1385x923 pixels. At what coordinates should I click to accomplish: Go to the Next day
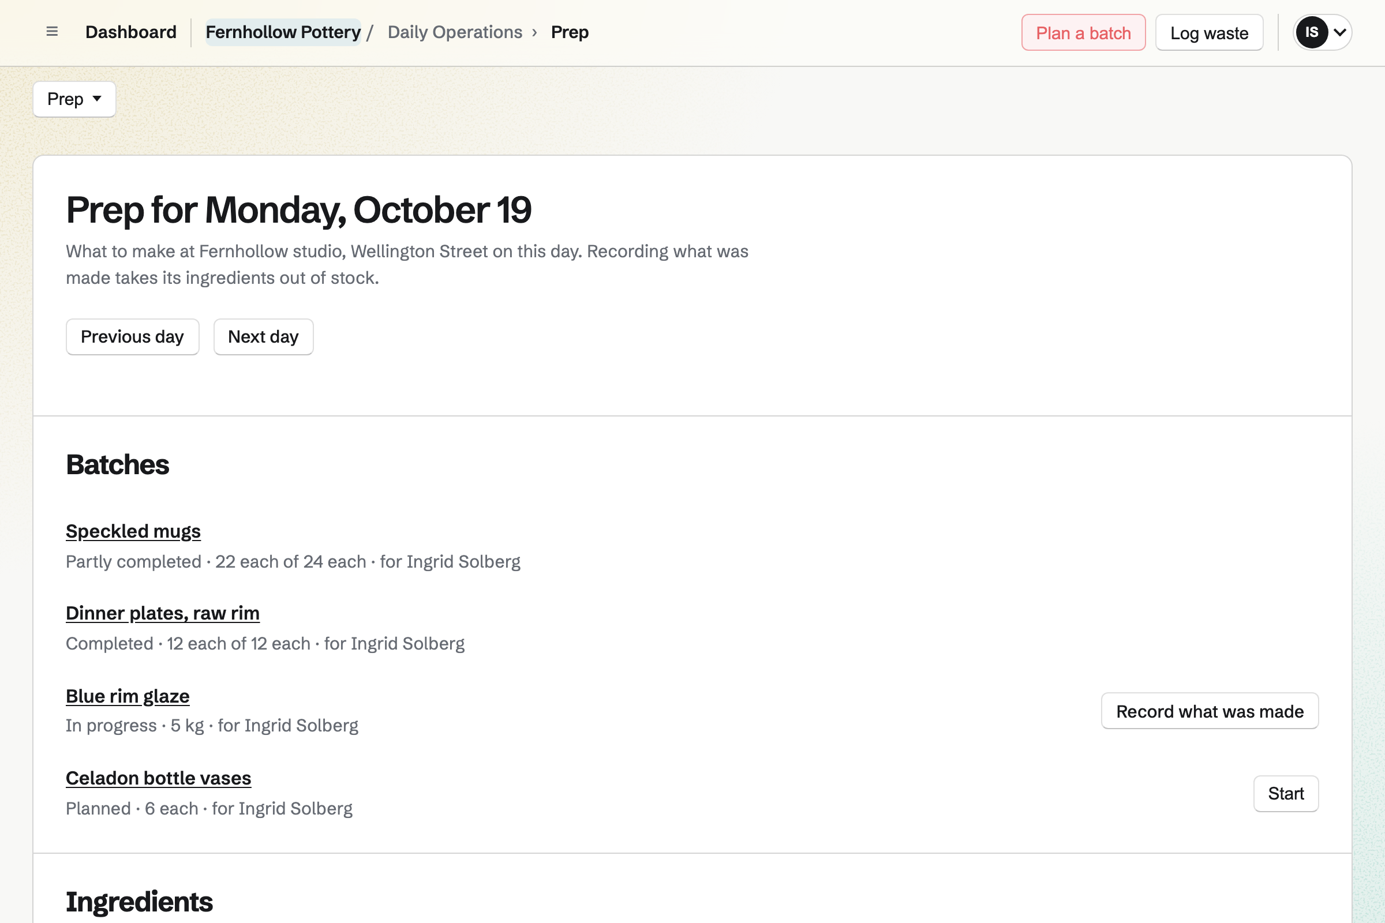click(263, 337)
